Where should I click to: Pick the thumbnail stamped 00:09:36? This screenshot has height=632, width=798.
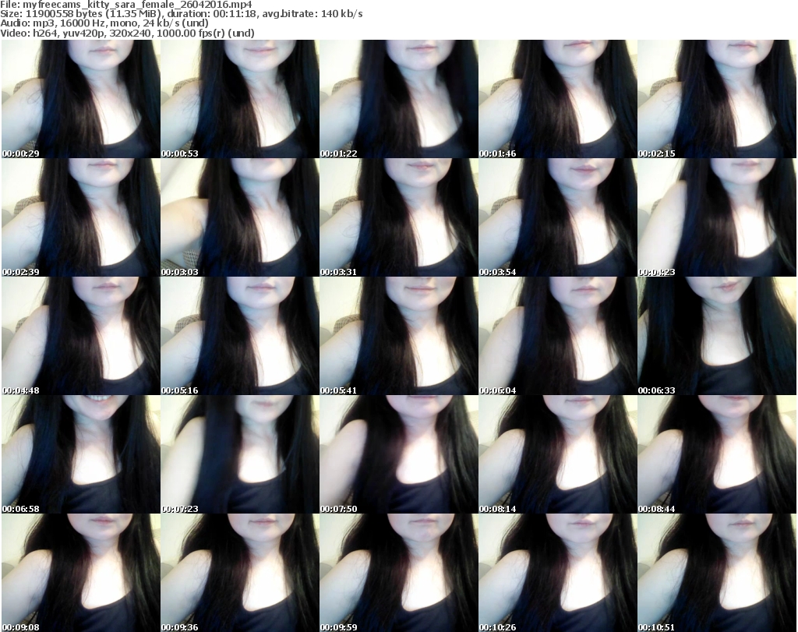point(240,573)
